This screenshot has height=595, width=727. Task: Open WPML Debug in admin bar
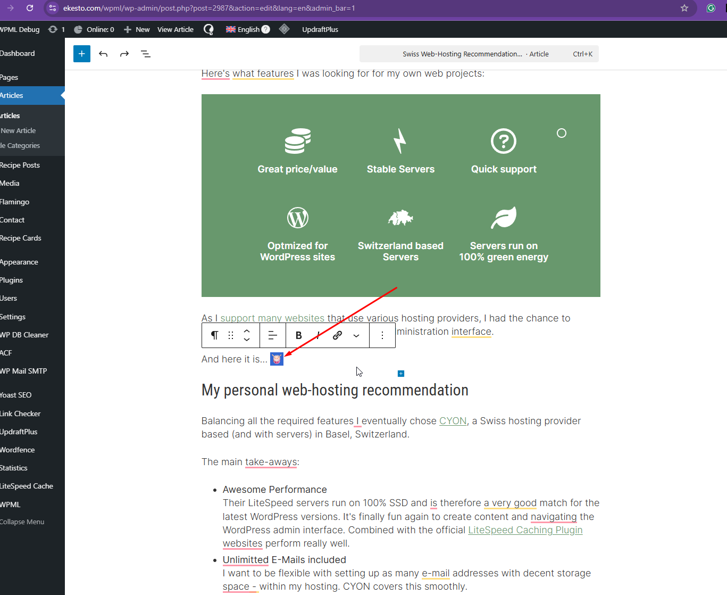point(20,29)
